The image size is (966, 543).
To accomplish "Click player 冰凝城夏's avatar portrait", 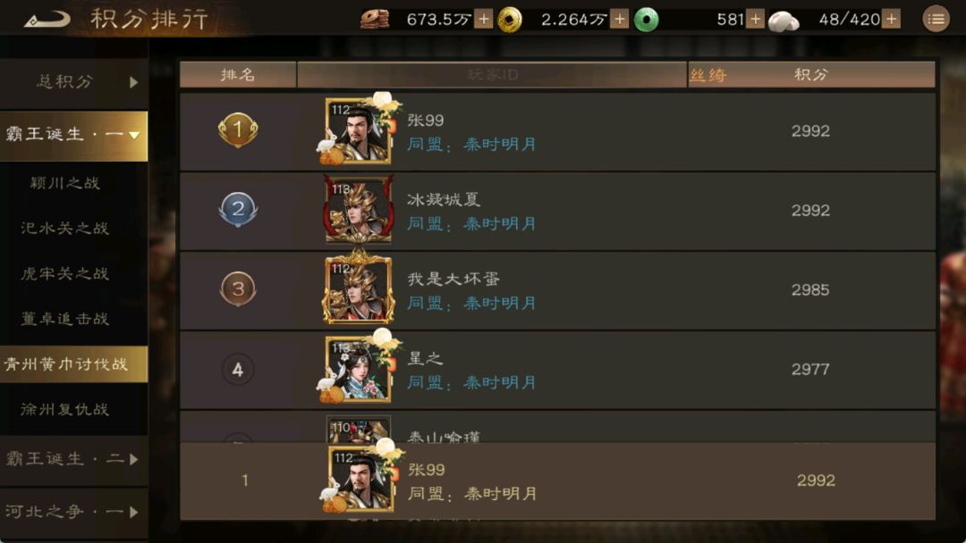I will [359, 210].
